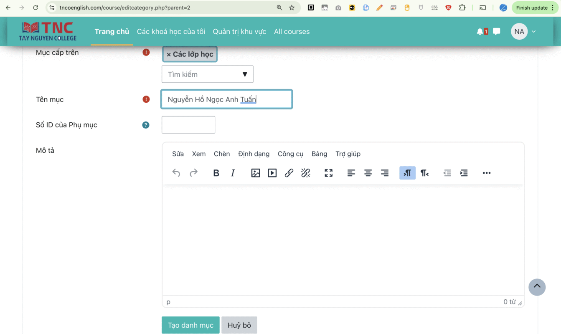Insert multimedia using the video icon
The height and width of the screenshot is (334, 561).
(272, 173)
